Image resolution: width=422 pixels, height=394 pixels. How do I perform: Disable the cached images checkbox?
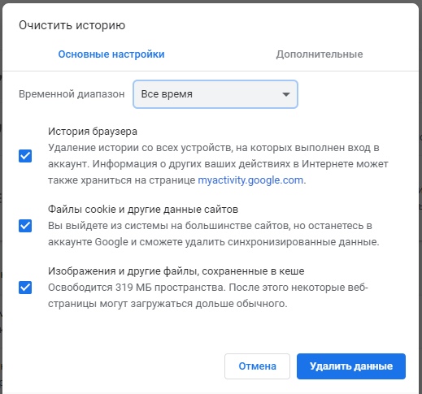tap(25, 288)
